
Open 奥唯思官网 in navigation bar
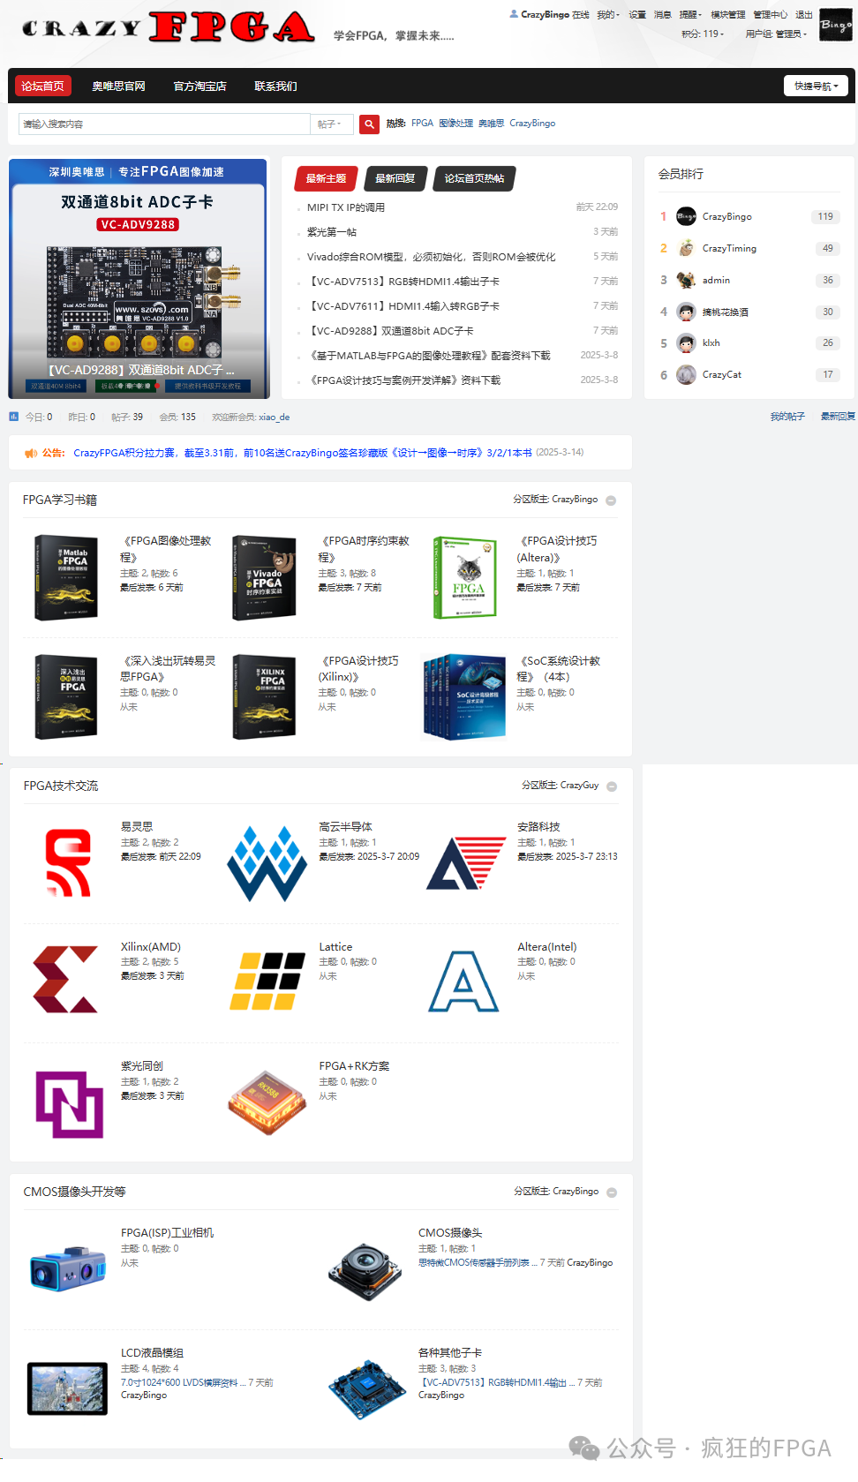118,87
